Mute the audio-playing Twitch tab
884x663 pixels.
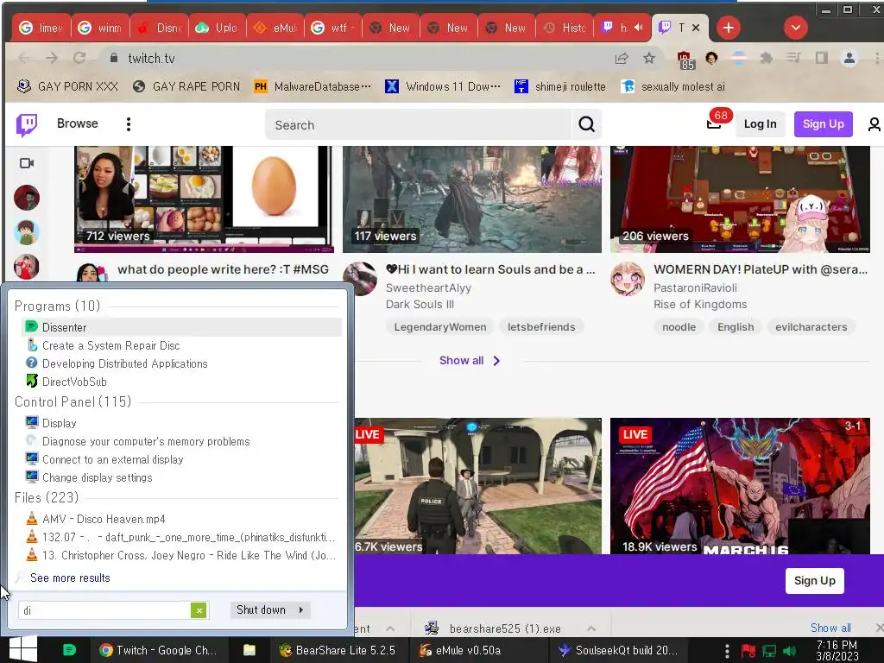coord(638,27)
